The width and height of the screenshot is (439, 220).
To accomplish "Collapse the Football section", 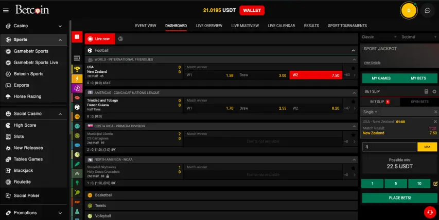I will [x=354, y=50].
